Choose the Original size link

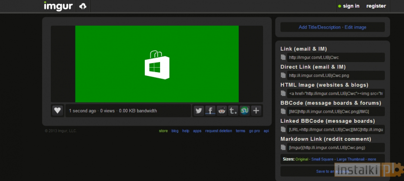coord(302,159)
